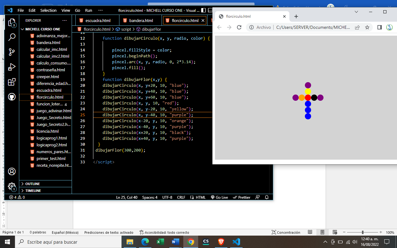
Task: Show hidden system tray icons
Action: [325, 242]
